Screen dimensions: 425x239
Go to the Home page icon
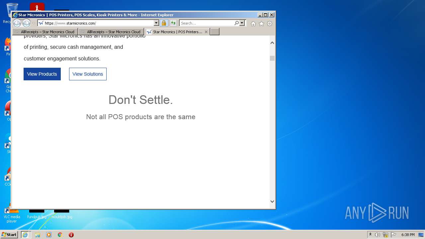[x=253, y=24]
